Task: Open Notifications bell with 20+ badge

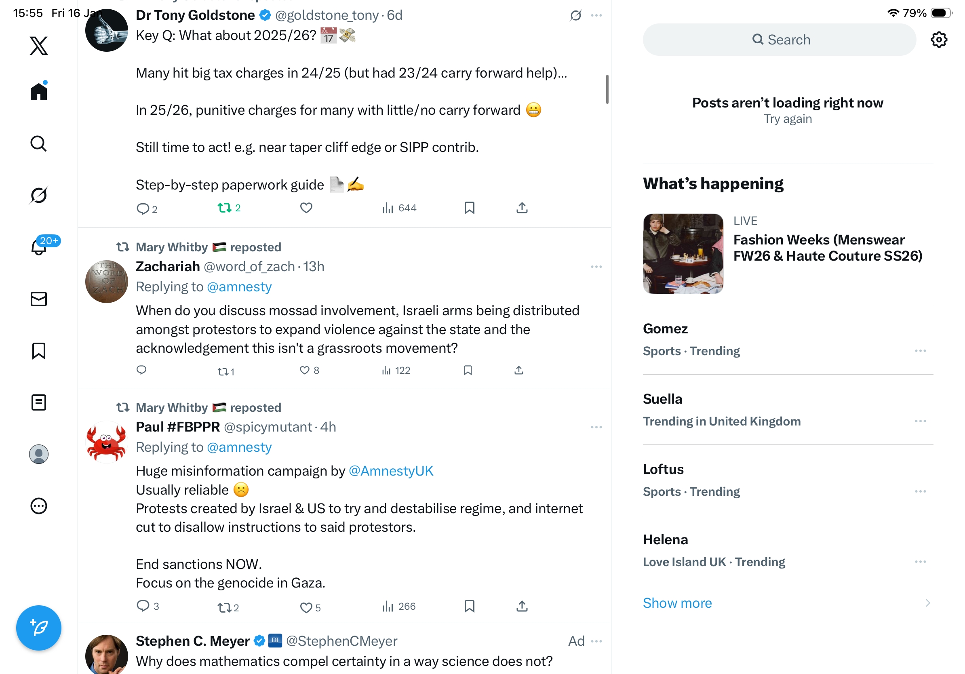Action: pyautogui.click(x=40, y=246)
